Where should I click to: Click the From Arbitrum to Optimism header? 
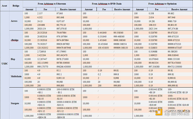click(x=162, y=4)
